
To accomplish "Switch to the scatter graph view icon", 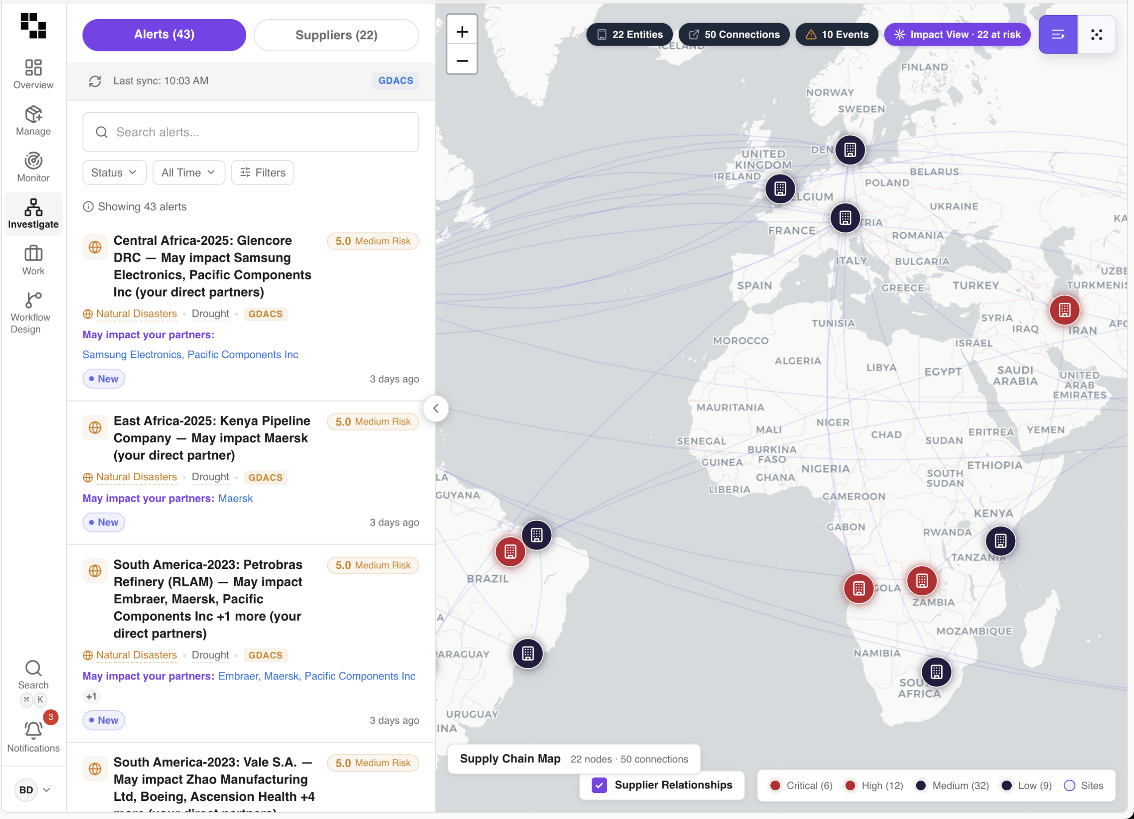I will 1096,35.
